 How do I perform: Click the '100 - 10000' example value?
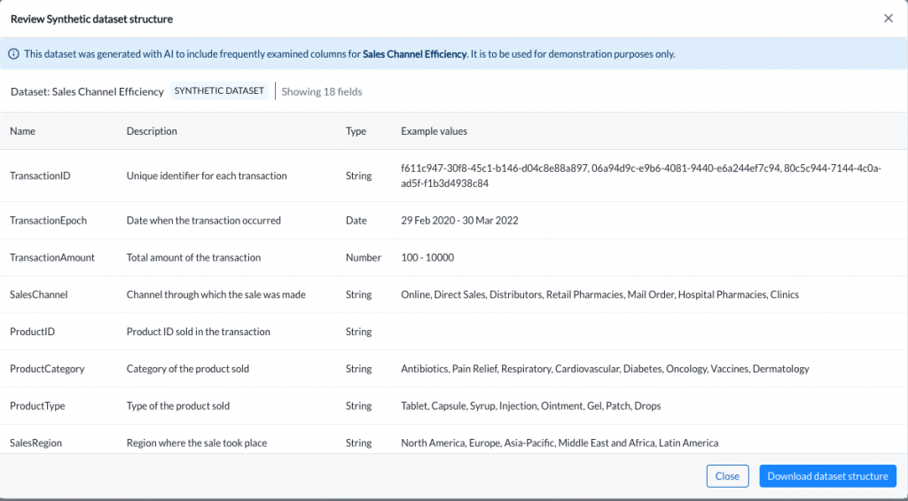[427, 257]
